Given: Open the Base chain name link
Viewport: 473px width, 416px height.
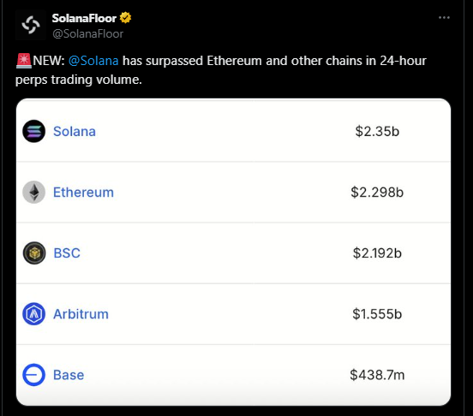Looking at the screenshot, I should coord(69,375).
